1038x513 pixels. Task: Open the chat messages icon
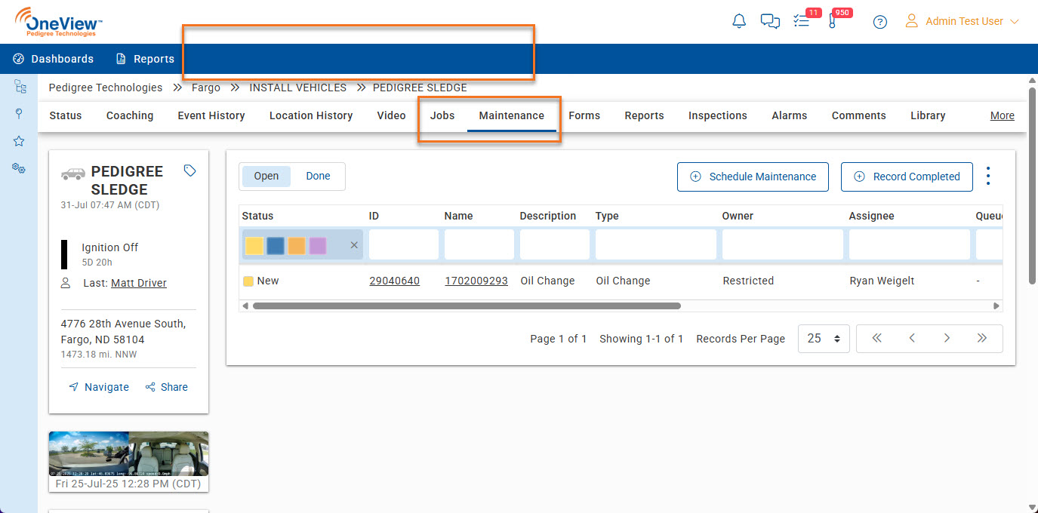coord(770,21)
